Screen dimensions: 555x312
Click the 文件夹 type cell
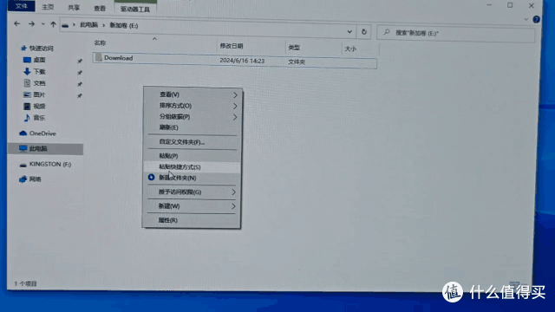[x=297, y=62]
